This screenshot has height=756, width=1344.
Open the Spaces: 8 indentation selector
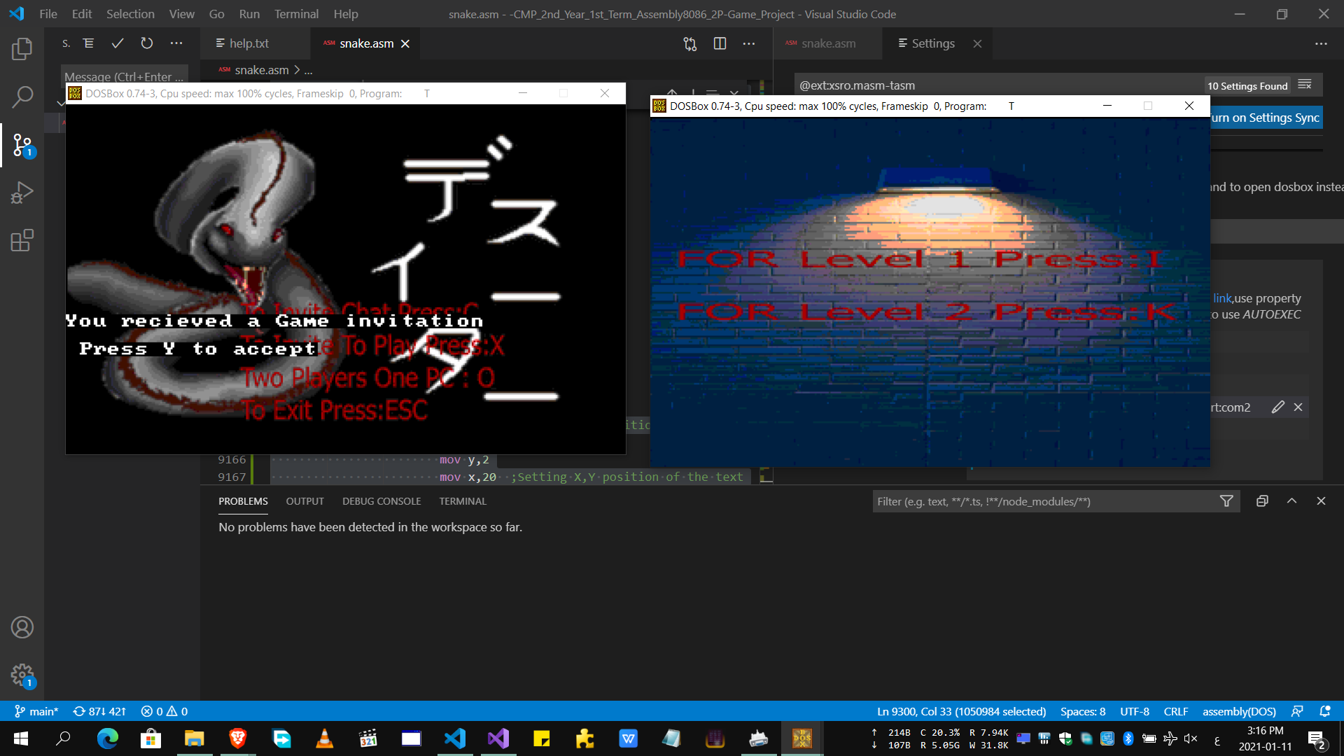(x=1083, y=711)
